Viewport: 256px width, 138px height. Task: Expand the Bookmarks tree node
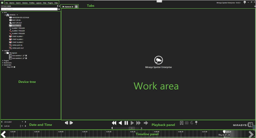pyautogui.click(x=2, y=63)
